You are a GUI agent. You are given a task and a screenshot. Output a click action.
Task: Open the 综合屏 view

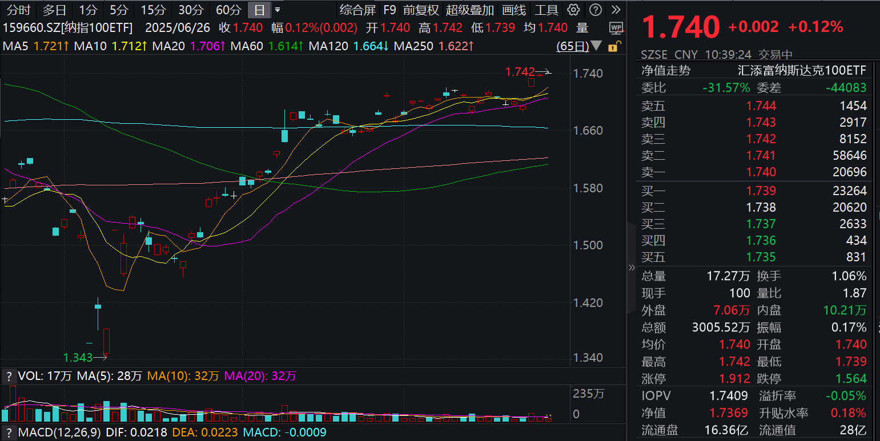pos(357,9)
